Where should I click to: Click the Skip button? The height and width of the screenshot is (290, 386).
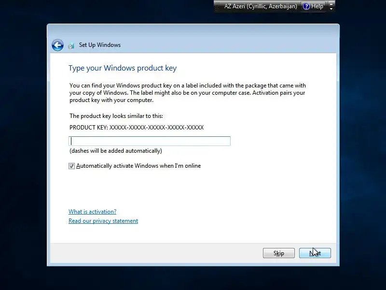pos(279,253)
